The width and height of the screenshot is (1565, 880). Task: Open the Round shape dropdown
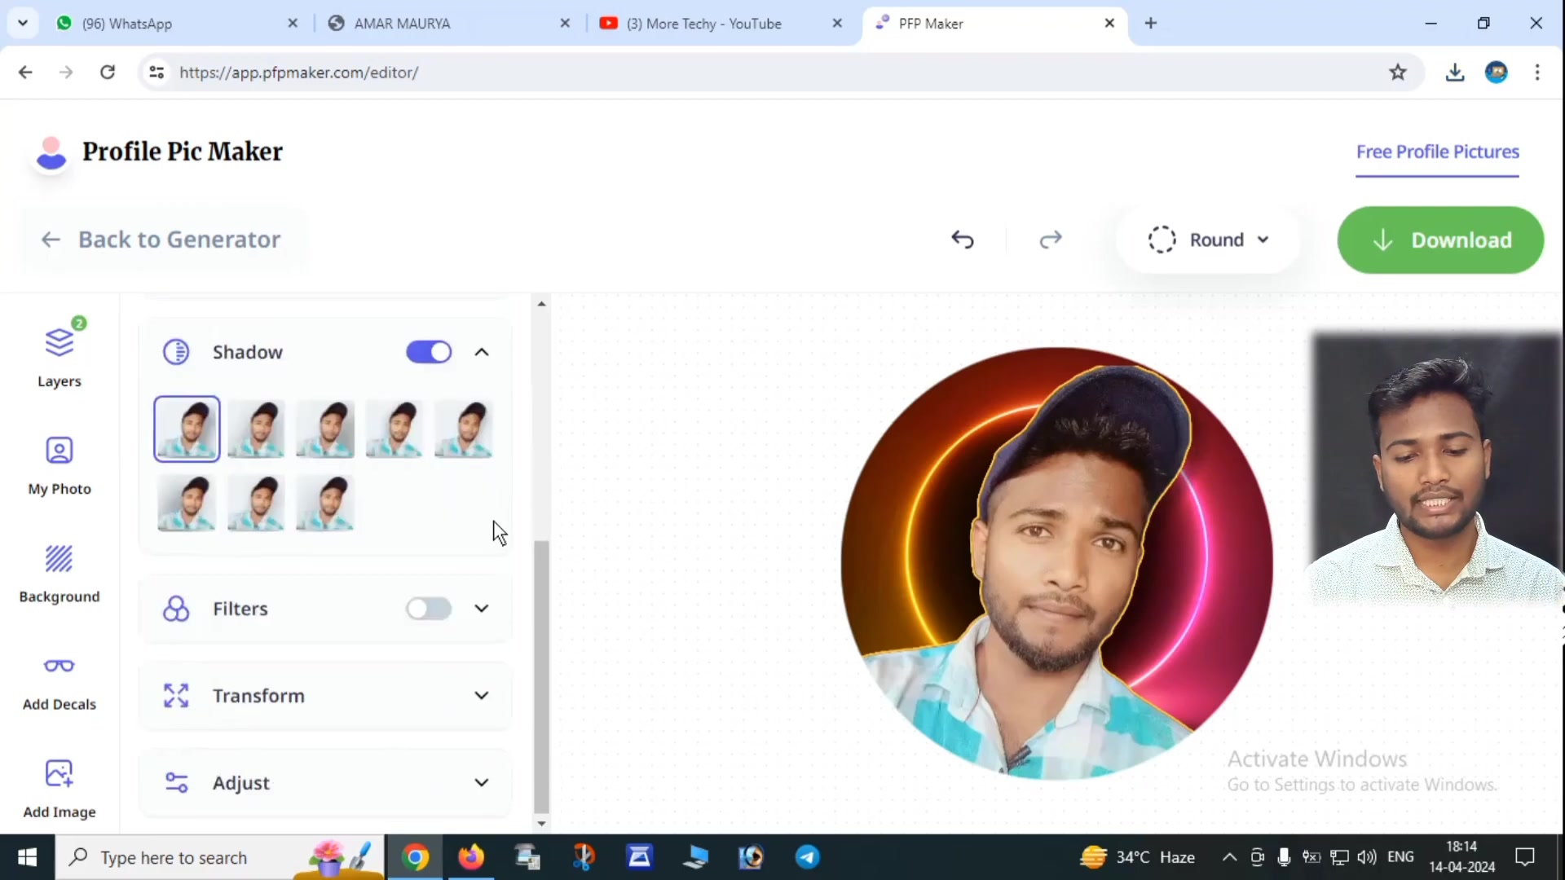1209,240
